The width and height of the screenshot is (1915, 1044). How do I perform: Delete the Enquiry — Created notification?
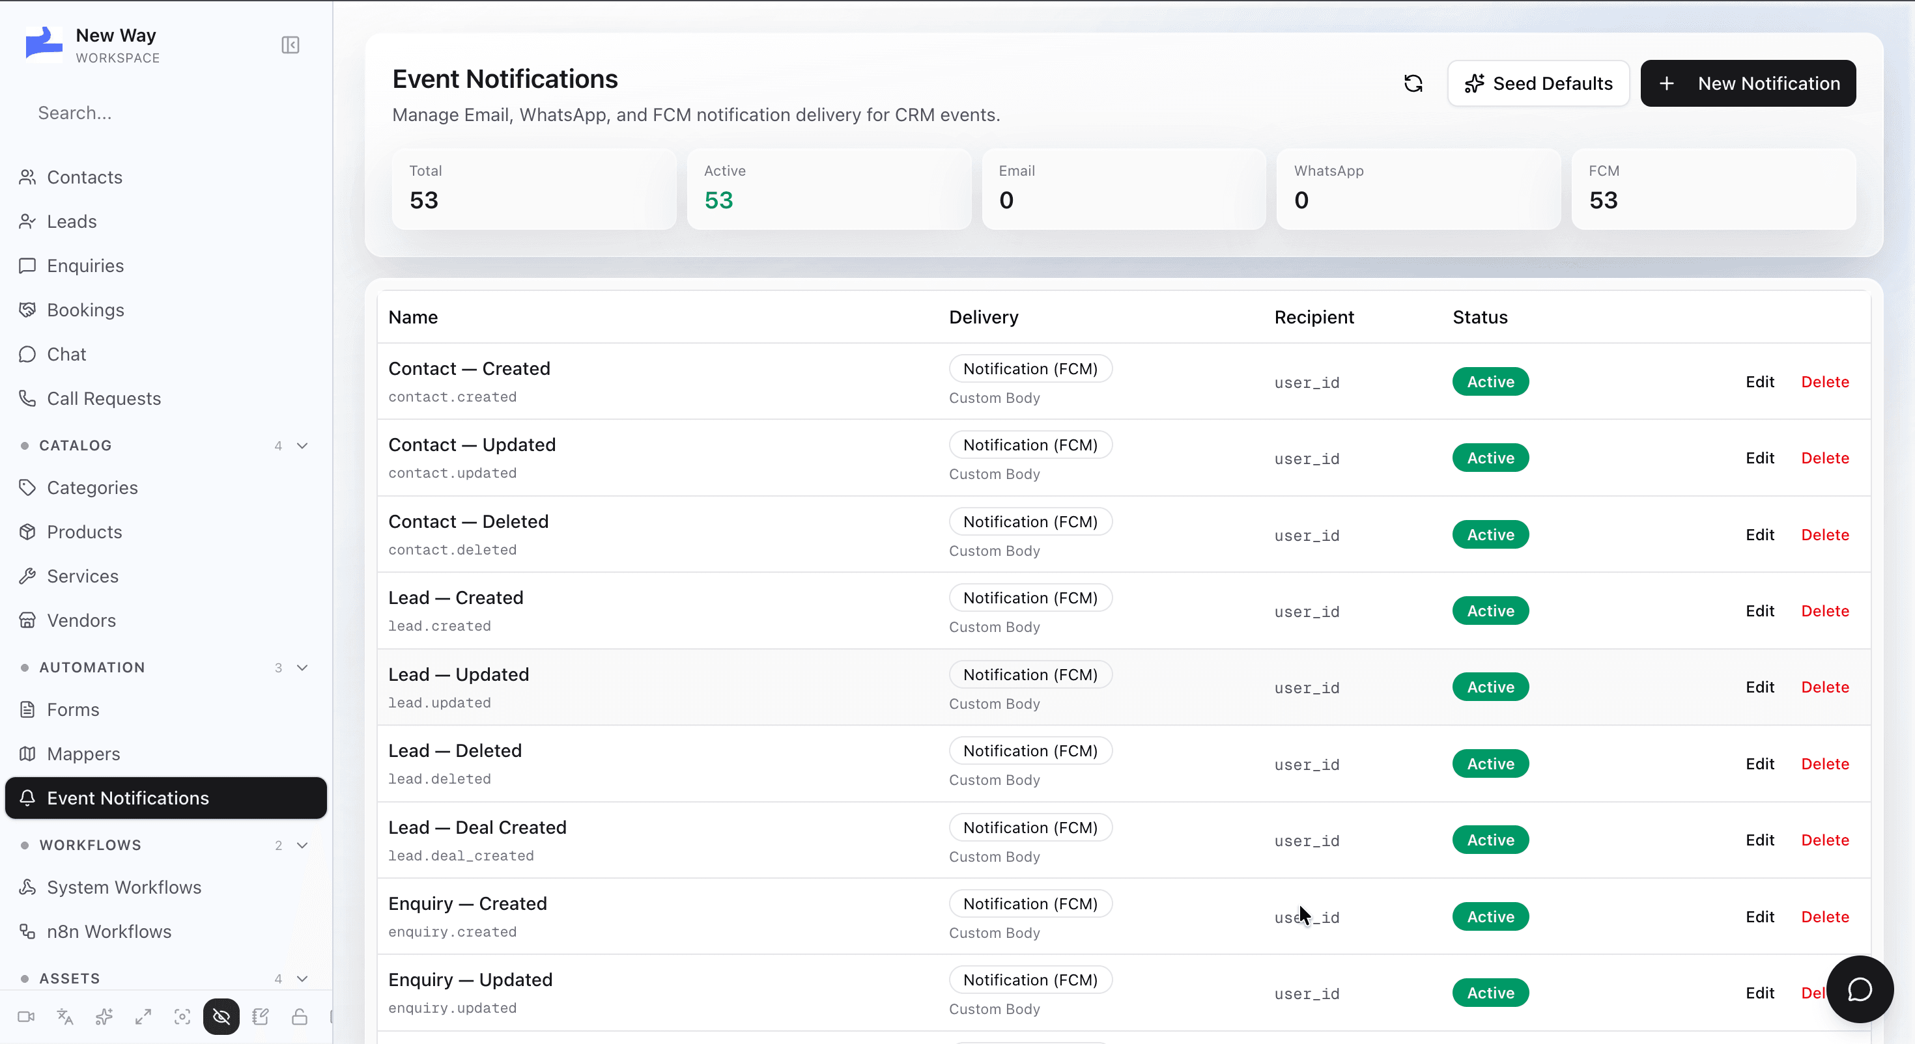pos(1825,917)
